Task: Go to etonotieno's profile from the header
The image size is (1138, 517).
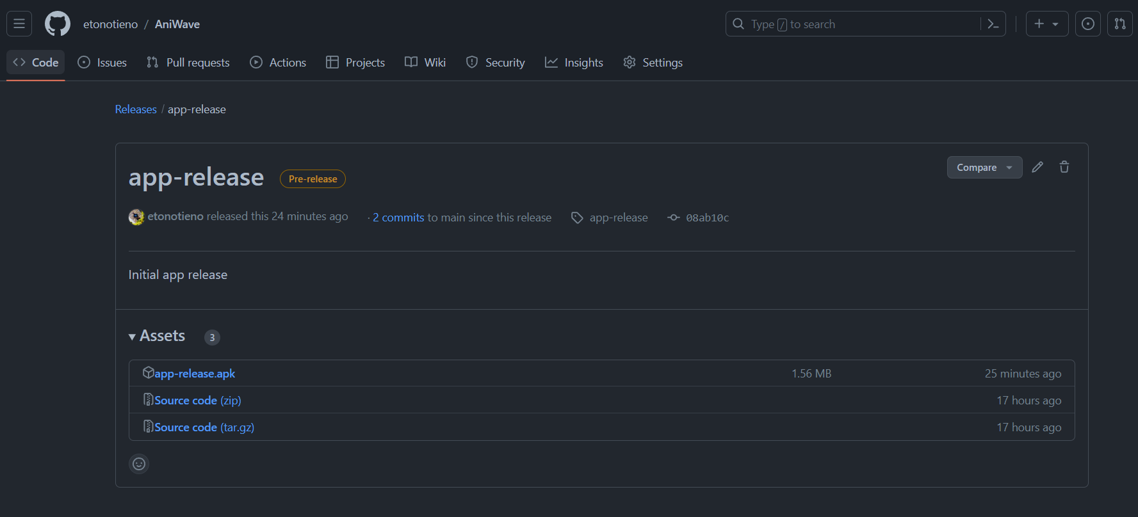Action: point(110,24)
